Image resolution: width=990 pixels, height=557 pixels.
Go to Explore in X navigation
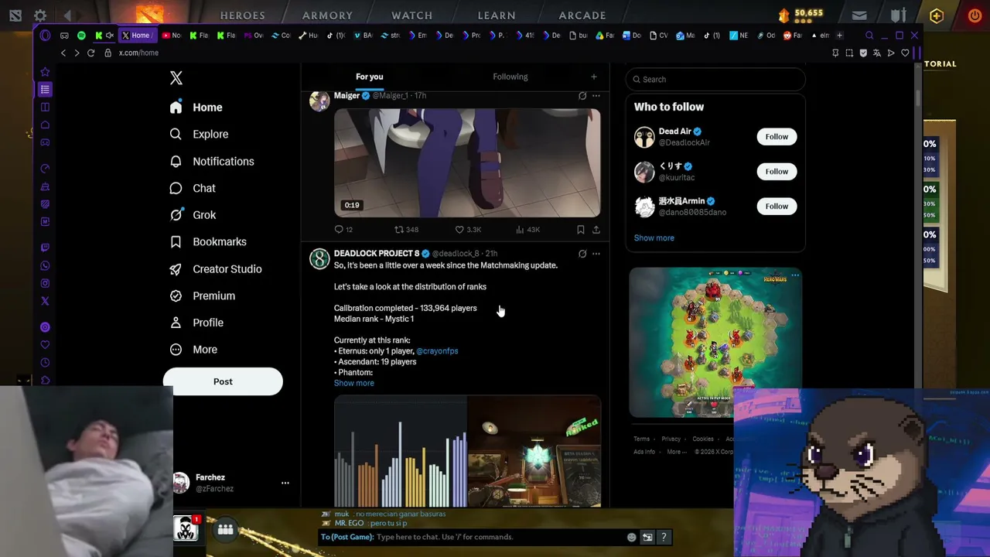(x=200, y=135)
